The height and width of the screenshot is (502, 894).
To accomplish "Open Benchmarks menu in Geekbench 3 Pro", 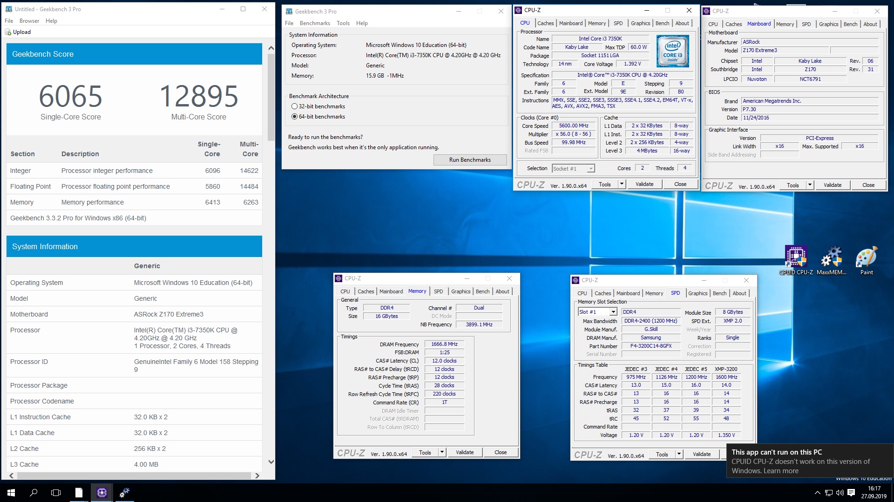I will 315,23.
